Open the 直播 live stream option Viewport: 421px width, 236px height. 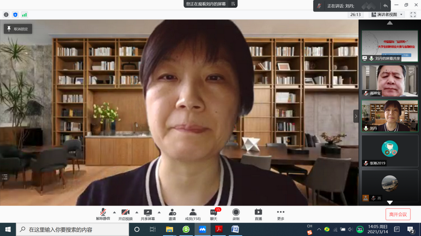click(x=258, y=214)
